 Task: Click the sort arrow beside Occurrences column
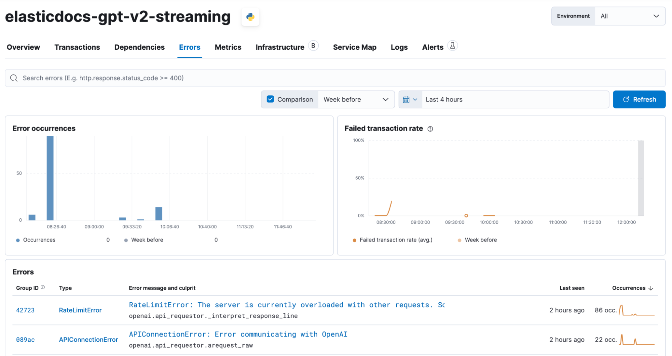click(x=651, y=288)
